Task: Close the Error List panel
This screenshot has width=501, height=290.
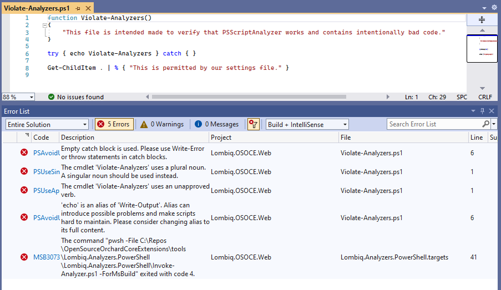Action: point(492,111)
